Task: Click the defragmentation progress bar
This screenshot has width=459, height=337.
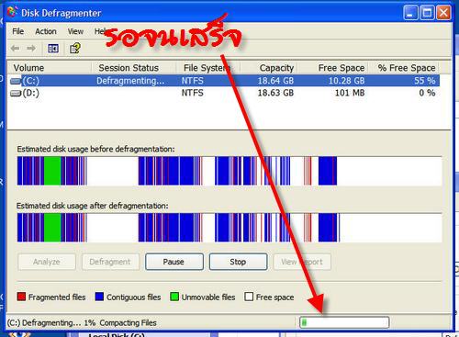Action: point(344,322)
